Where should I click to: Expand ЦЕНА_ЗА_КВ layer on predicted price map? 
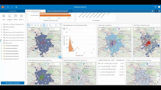pos(95,64)
